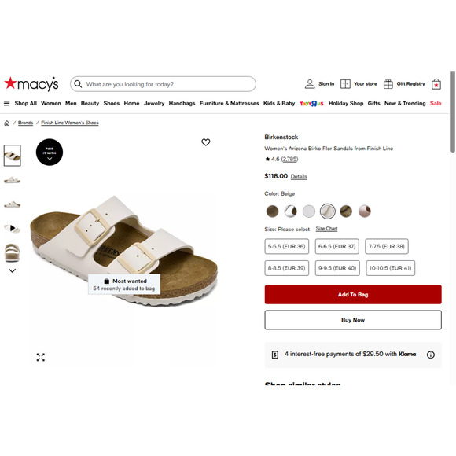Click the red Add To Bag button
The height and width of the screenshot is (456, 456).
353,294
